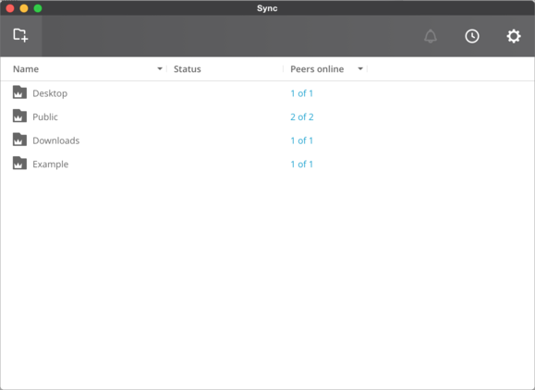Click the add folder icon
The image size is (535, 390).
click(20, 35)
